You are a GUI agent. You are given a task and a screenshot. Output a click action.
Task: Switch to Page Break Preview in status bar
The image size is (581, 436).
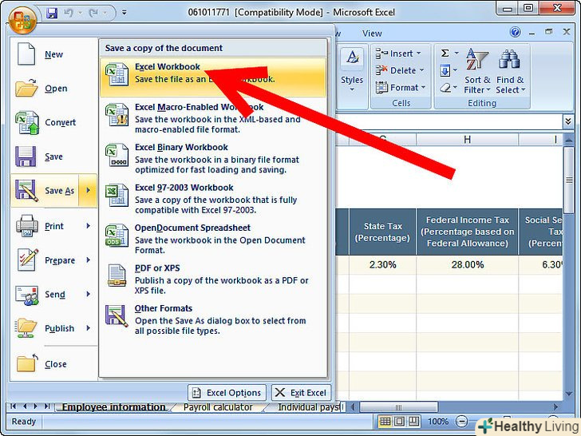click(413, 421)
